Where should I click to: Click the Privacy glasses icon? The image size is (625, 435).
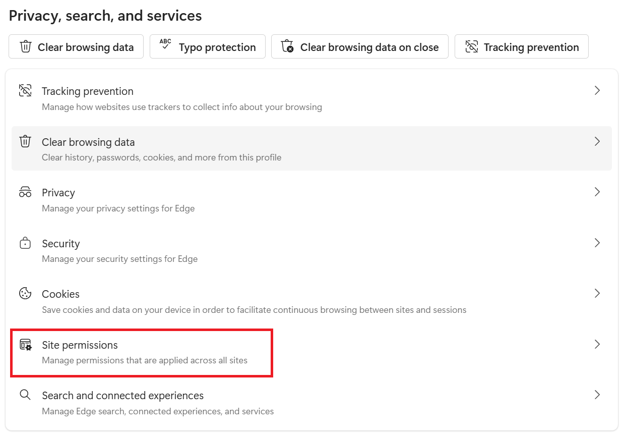(25, 192)
